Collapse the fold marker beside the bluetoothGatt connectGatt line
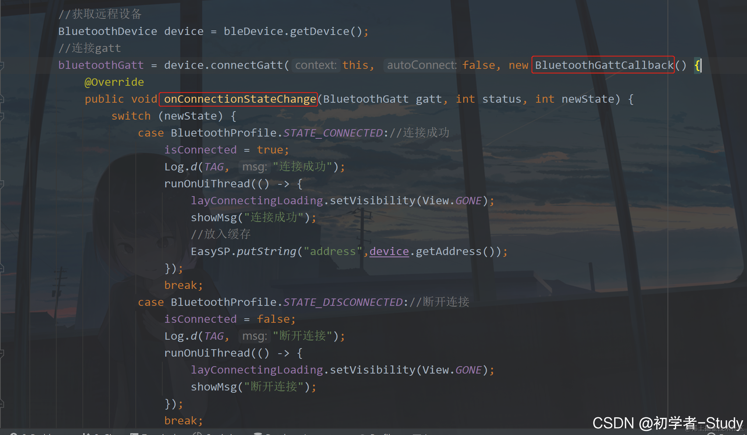747x435 pixels. pos(2,66)
